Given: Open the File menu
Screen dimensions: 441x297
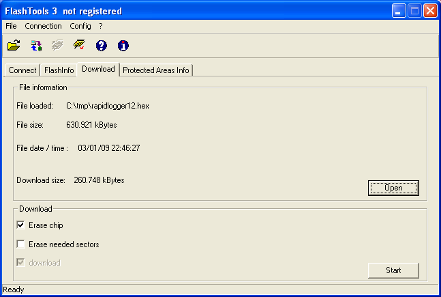Looking at the screenshot, I should [x=11, y=26].
